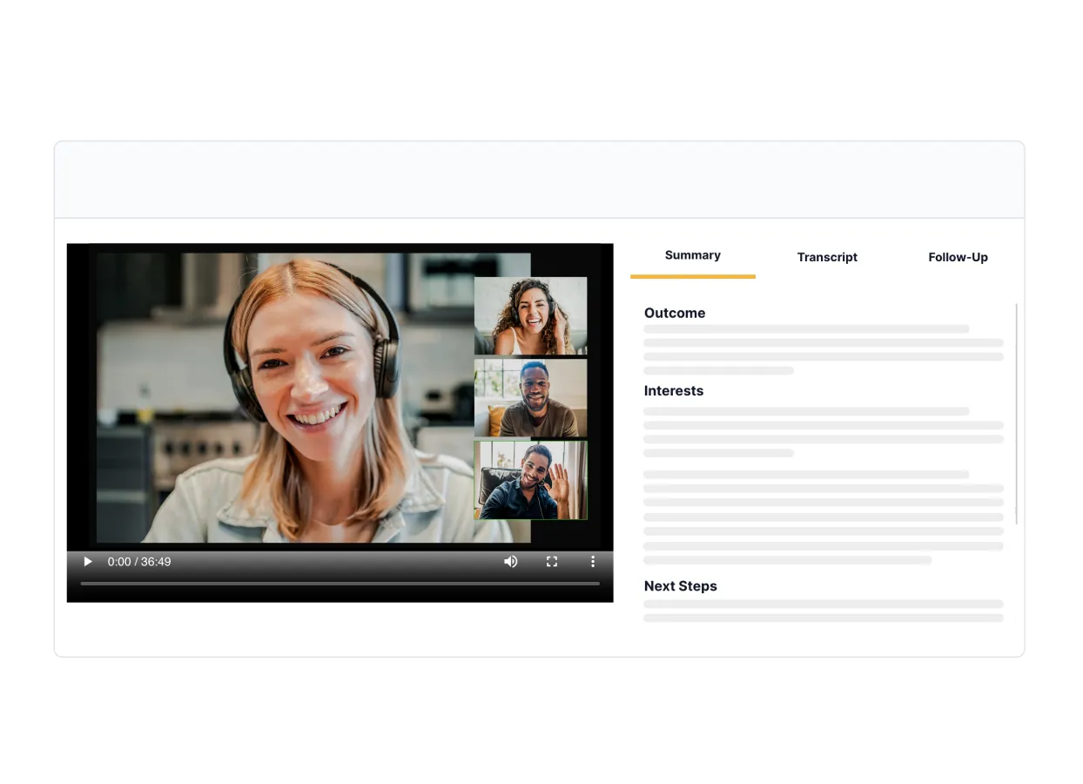Viewport: 1083px width, 784px height.
Task: Open the Follow-Up tab
Action: (x=958, y=257)
